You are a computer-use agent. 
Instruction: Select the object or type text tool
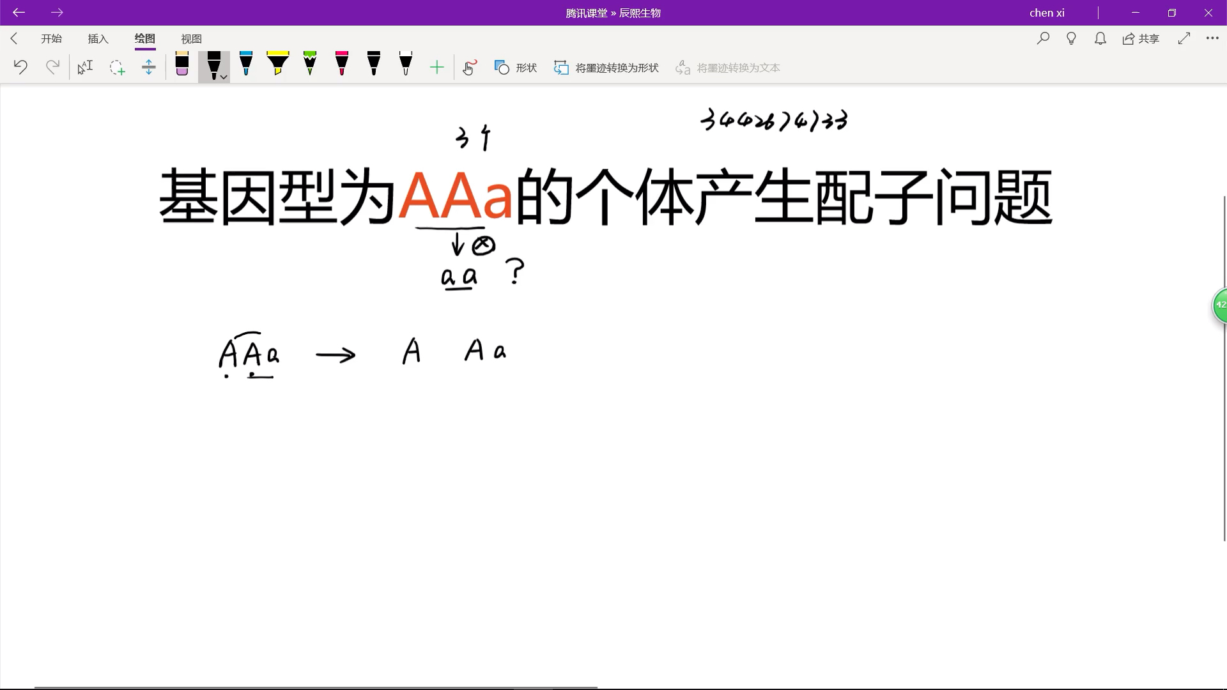[x=85, y=67]
